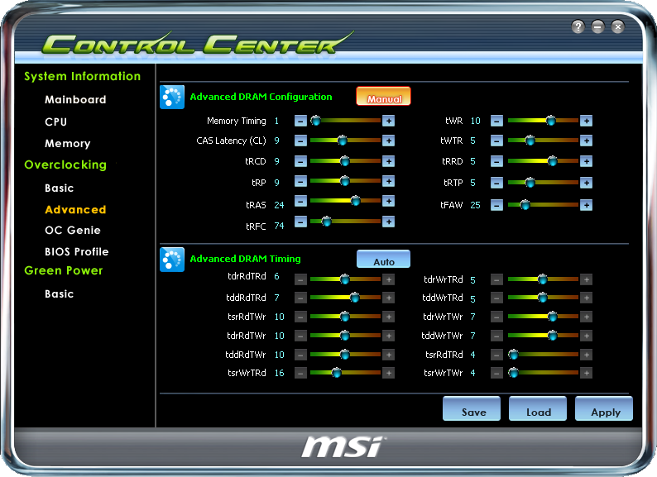
Task: Increase tRAS value
Action: tap(388, 202)
